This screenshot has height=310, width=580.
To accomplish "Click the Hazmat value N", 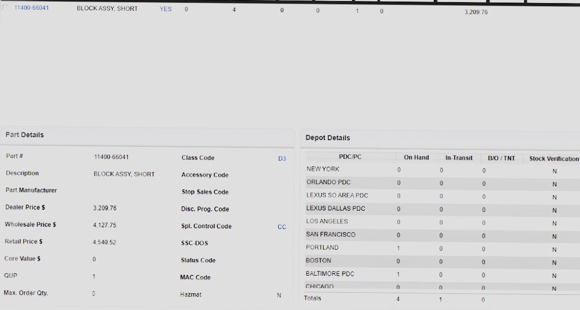I will click(x=279, y=295).
